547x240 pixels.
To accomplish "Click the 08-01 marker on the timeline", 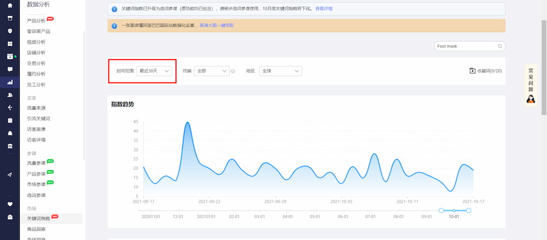I will click(x=398, y=211).
